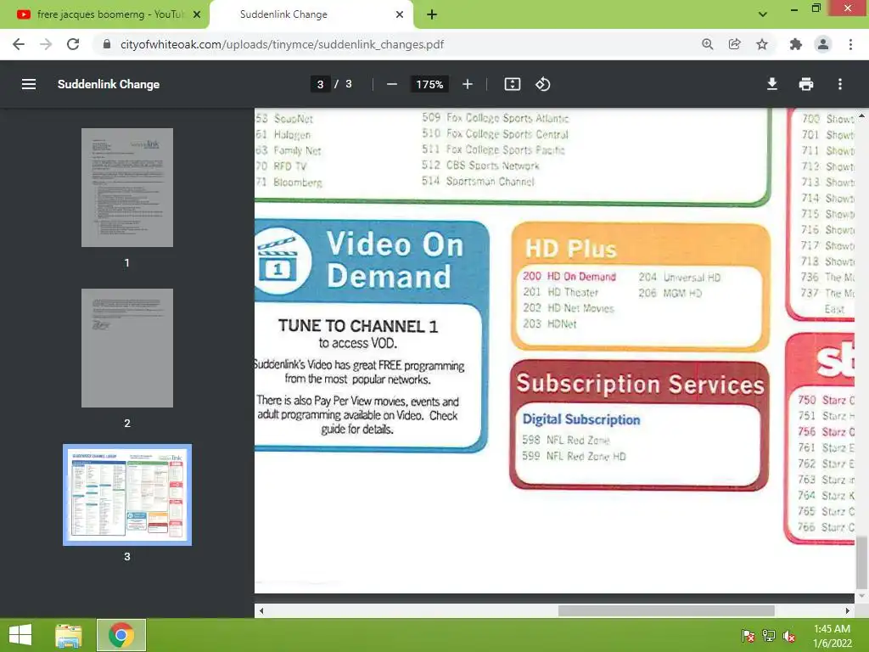The image size is (869, 652).
Task: View site information lock icon
Action: 107,44
